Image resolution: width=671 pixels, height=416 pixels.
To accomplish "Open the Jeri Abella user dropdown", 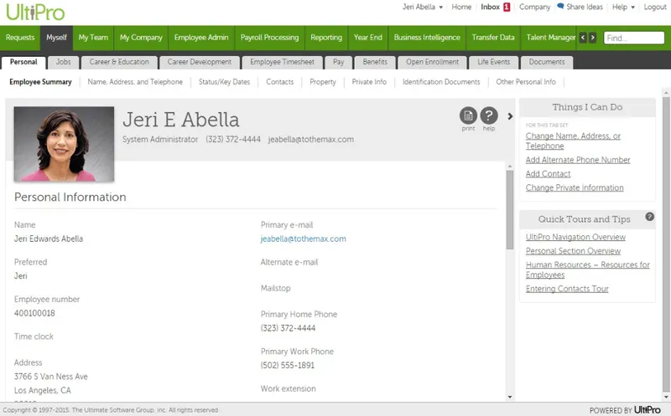I will pos(423,7).
